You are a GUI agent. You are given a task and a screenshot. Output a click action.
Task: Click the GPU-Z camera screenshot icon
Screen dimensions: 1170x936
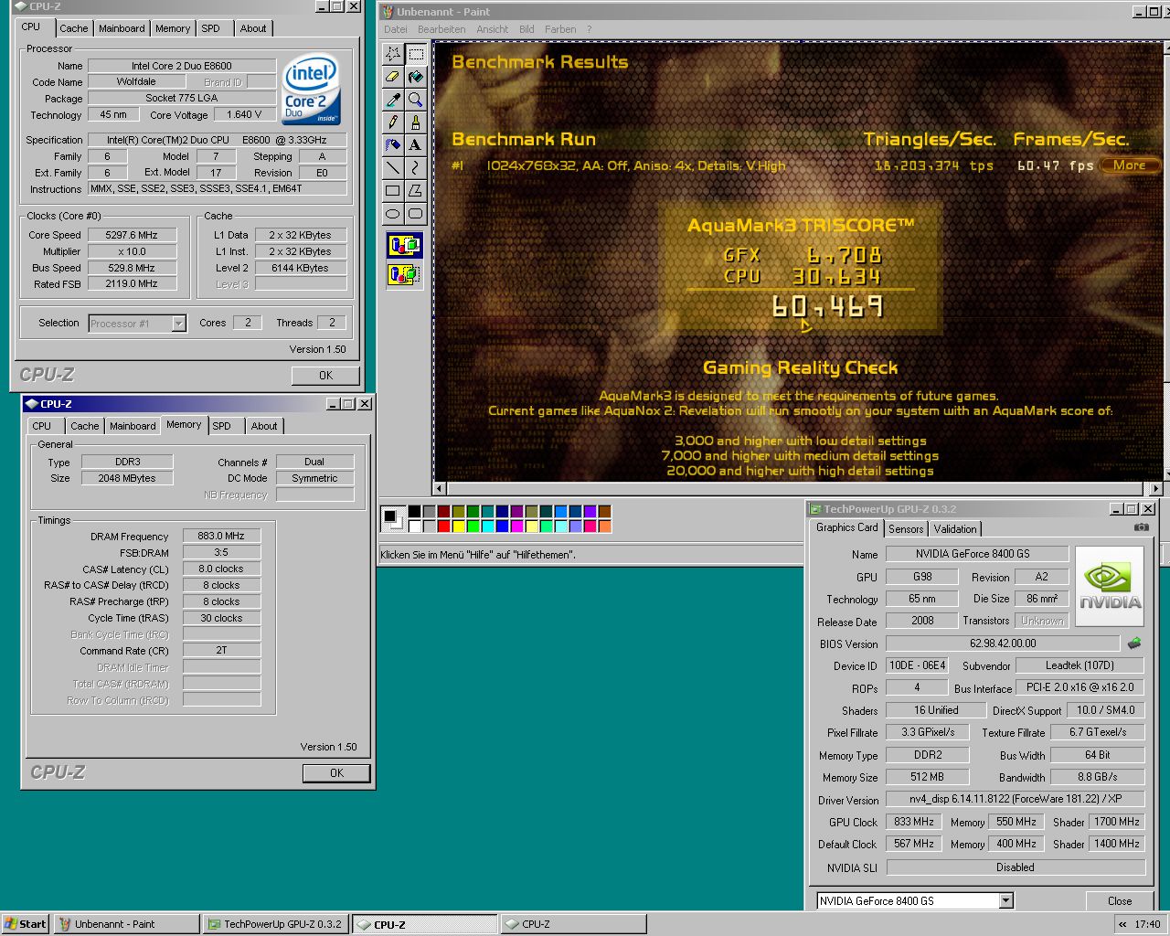(1142, 527)
